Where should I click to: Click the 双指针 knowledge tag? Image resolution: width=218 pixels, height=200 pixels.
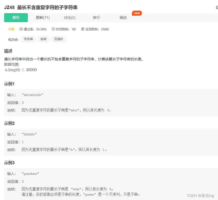pyautogui.click(x=59, y=39)
